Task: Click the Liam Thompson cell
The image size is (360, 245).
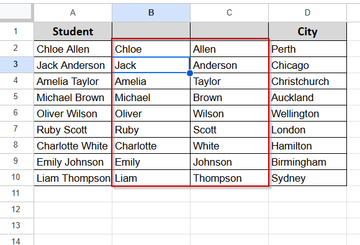Action: click(73, 178)
